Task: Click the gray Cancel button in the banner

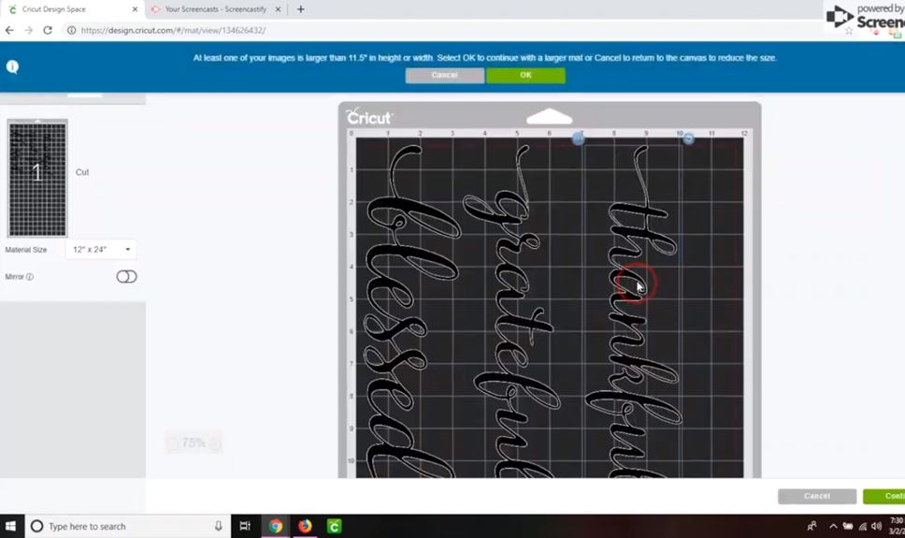Action: pos(444,75)
